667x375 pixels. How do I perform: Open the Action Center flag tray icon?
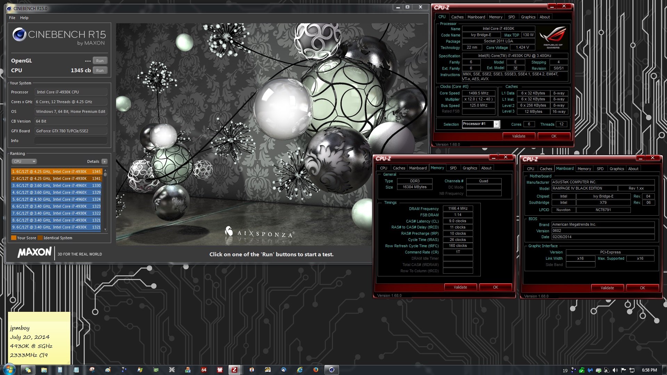click(x=623, y=370)
